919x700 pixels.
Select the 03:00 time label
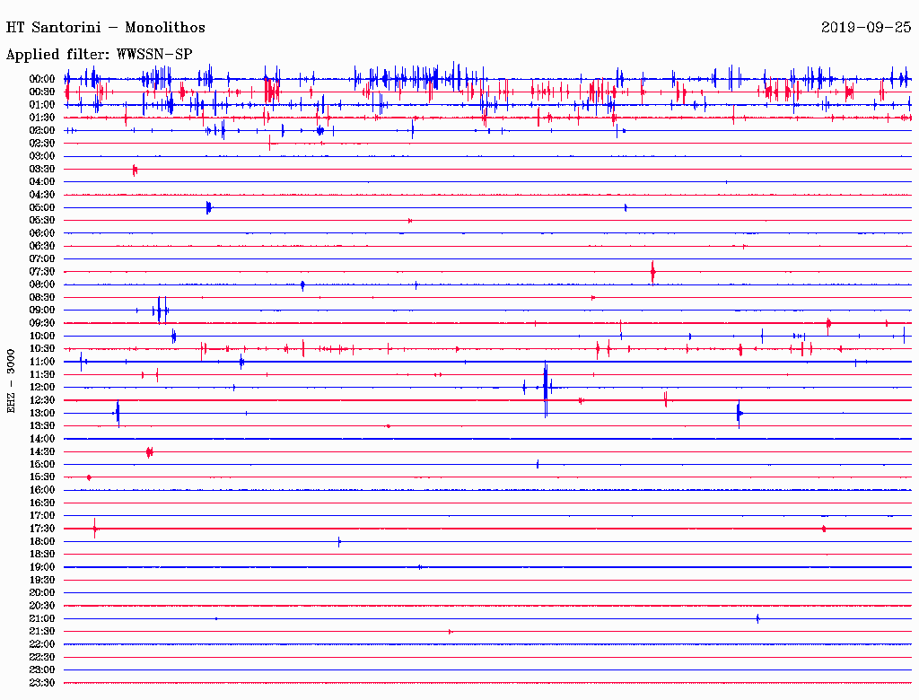click(42, 156)
